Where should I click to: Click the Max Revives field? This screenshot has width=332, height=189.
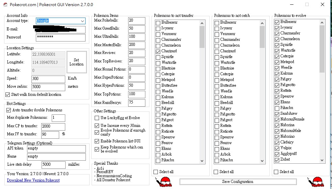[x=137, y=53]
